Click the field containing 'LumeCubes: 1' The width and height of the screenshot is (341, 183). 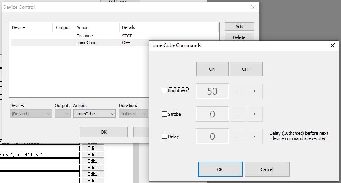(40, 155)
